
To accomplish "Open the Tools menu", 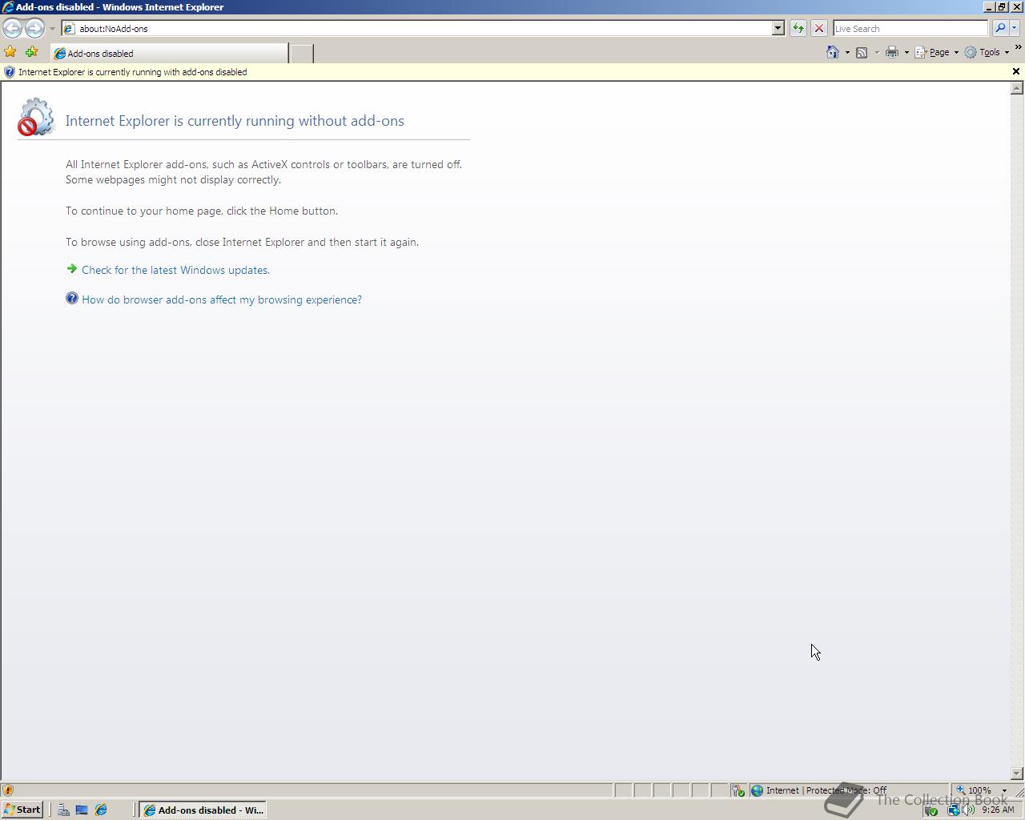I will point(987,52).
